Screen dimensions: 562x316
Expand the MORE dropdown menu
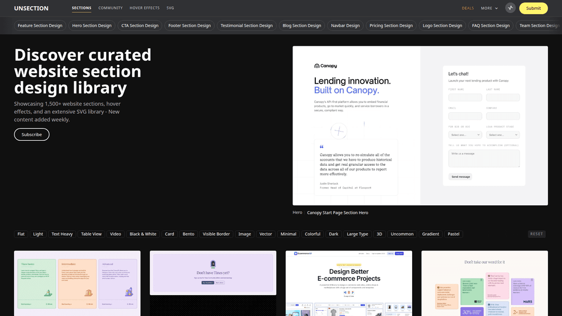tap(489, 8)
